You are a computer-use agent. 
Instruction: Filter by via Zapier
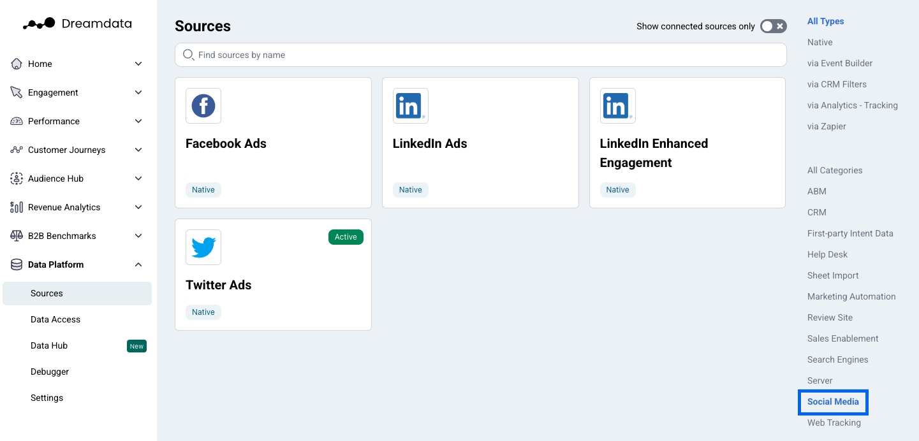(827, 126)
